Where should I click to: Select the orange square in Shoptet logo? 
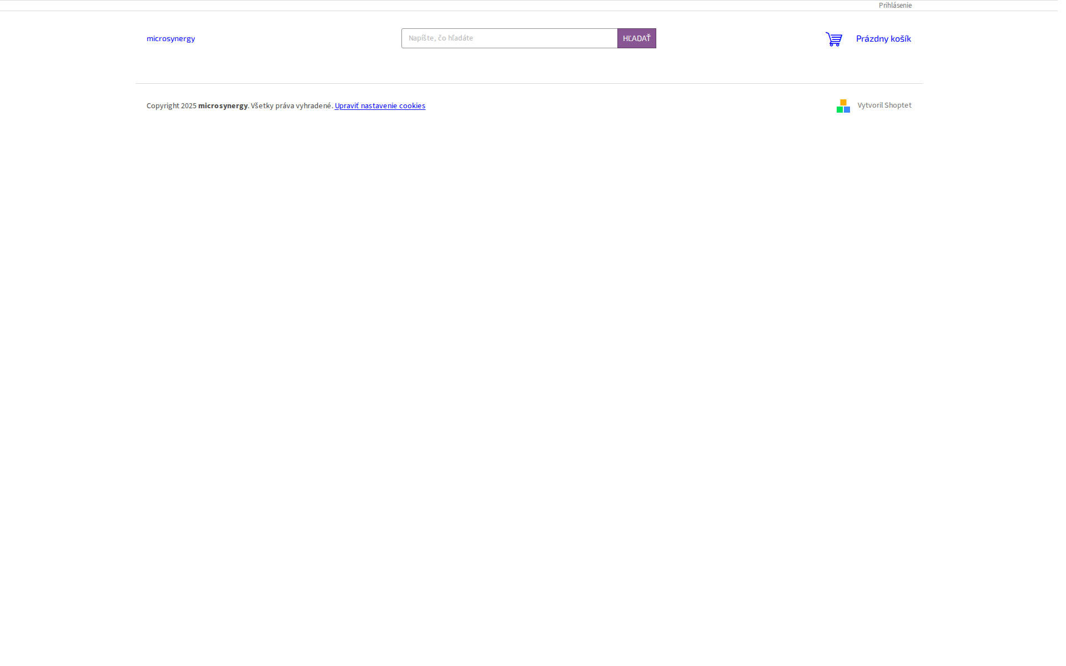[x=843, y=102]
